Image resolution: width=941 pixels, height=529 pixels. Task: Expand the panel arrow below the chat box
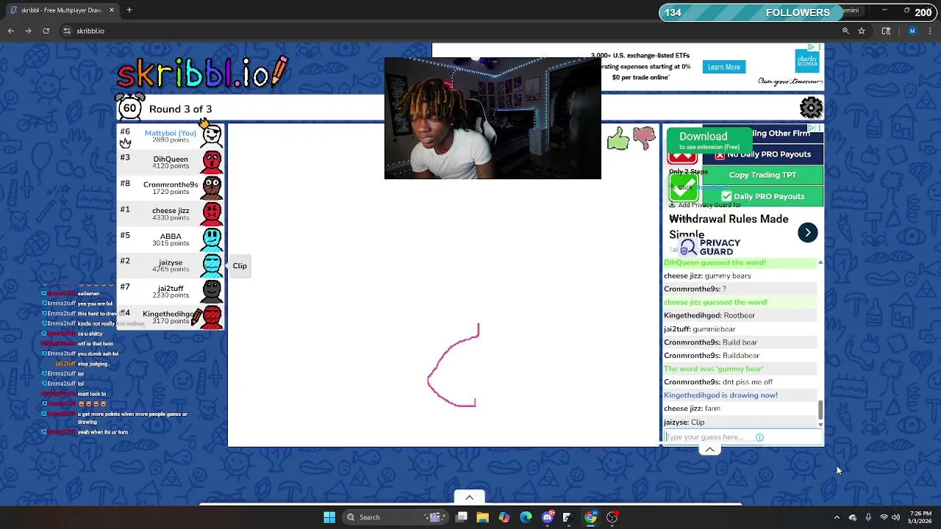[709, 450]
